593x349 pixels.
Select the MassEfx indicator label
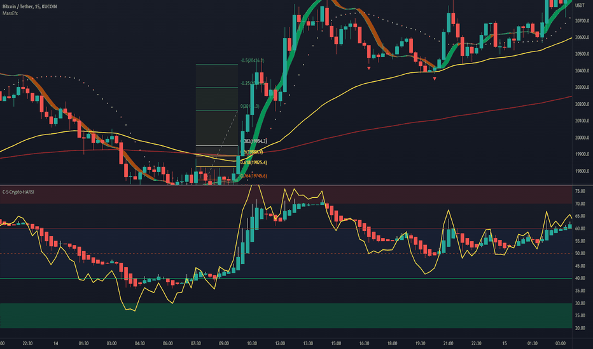click(x=10, y=13)
